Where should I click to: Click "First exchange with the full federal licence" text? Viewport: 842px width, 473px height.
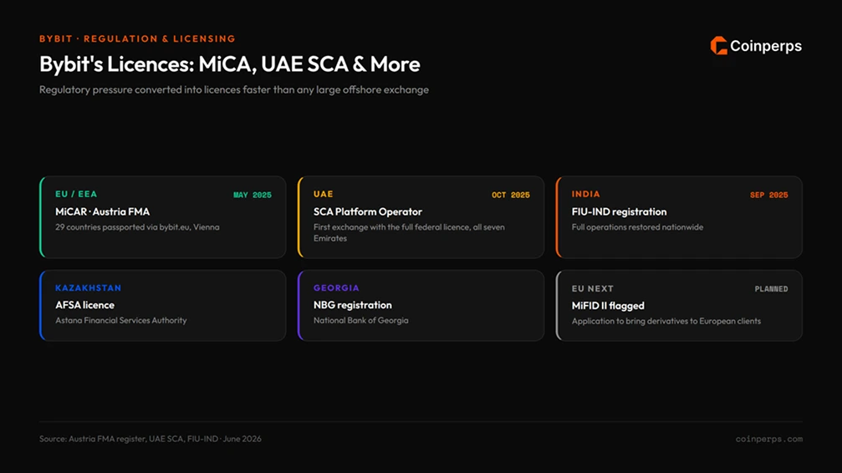click(409, 232)
